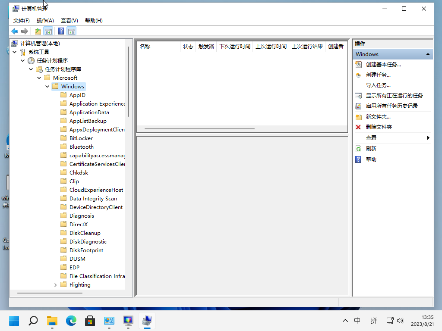Collapse the Windows folder node arrow

point(47,86)
